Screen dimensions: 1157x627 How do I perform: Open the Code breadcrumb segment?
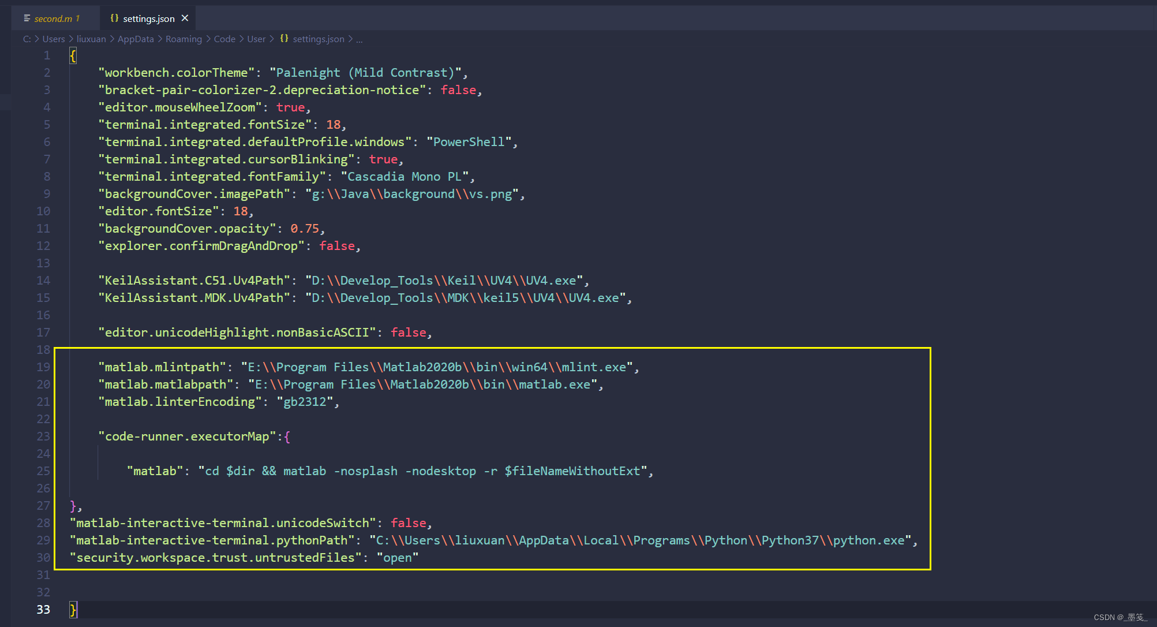click(224, 39)
